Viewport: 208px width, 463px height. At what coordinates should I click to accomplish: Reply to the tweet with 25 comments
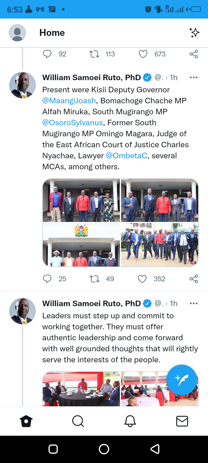pyautogui.click(x=47, y=279)
